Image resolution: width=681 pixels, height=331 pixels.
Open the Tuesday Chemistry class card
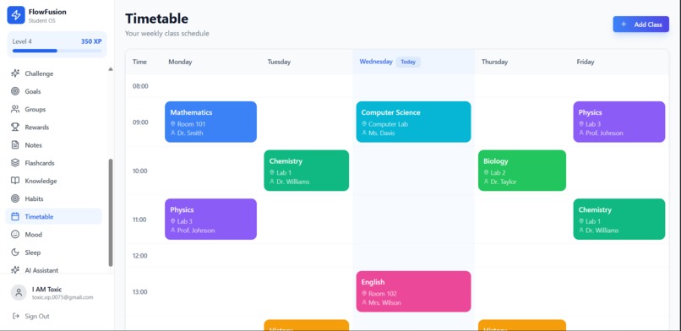tap(306, 171)
